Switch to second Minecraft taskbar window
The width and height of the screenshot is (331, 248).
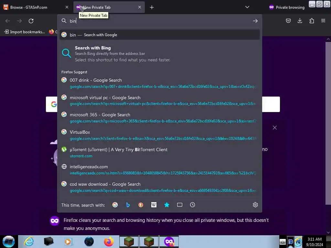click(149, 242)
